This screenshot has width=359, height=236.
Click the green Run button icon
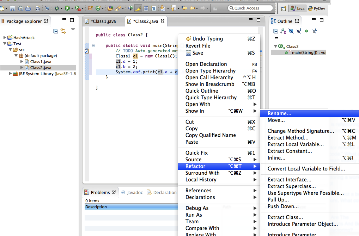(67, 8)
